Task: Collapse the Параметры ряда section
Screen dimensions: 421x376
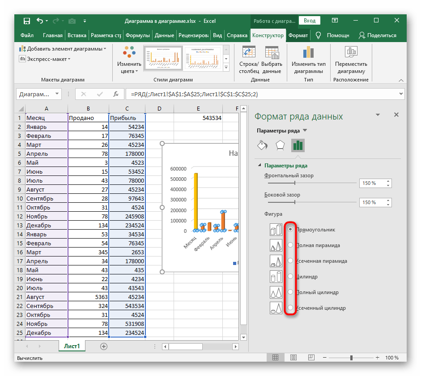Action: click(259, 165)
